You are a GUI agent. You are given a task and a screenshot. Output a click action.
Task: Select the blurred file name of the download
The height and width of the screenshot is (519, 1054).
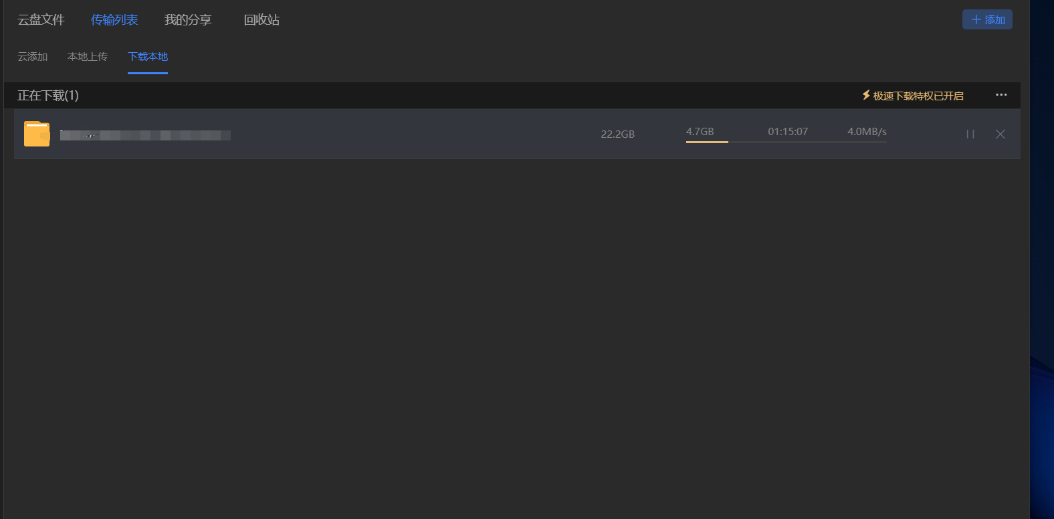click(x=145, y=135)
